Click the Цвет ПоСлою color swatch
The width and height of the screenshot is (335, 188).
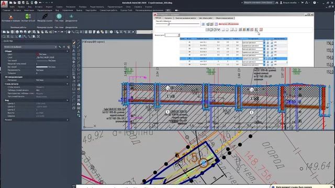37,54
